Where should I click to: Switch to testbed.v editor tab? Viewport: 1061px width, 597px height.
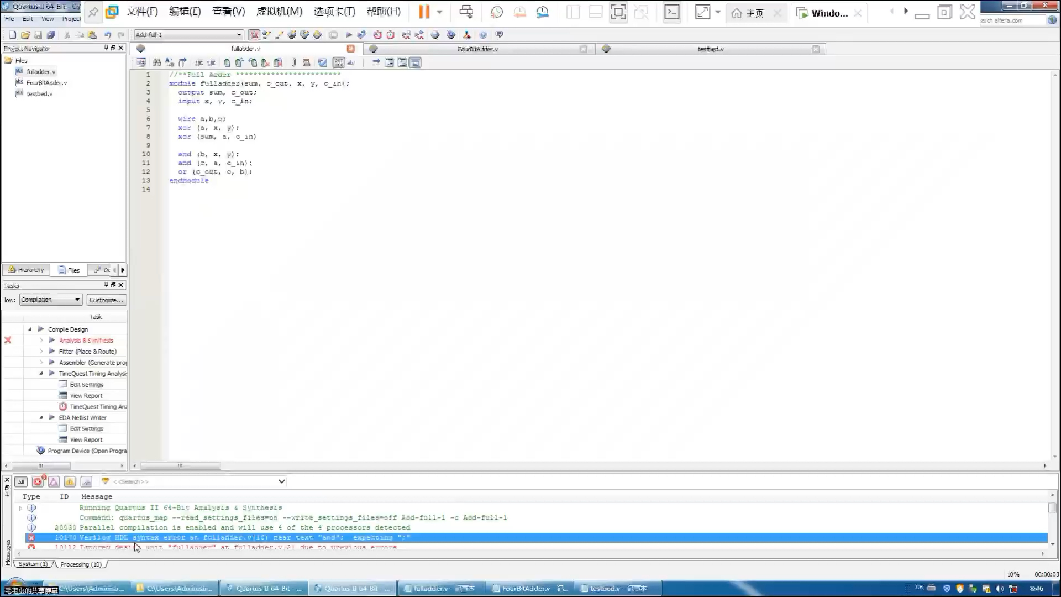[x=710, y=49]
